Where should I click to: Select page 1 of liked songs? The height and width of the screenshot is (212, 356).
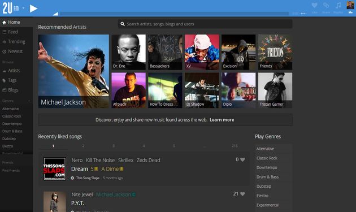(x=53, y=146)
